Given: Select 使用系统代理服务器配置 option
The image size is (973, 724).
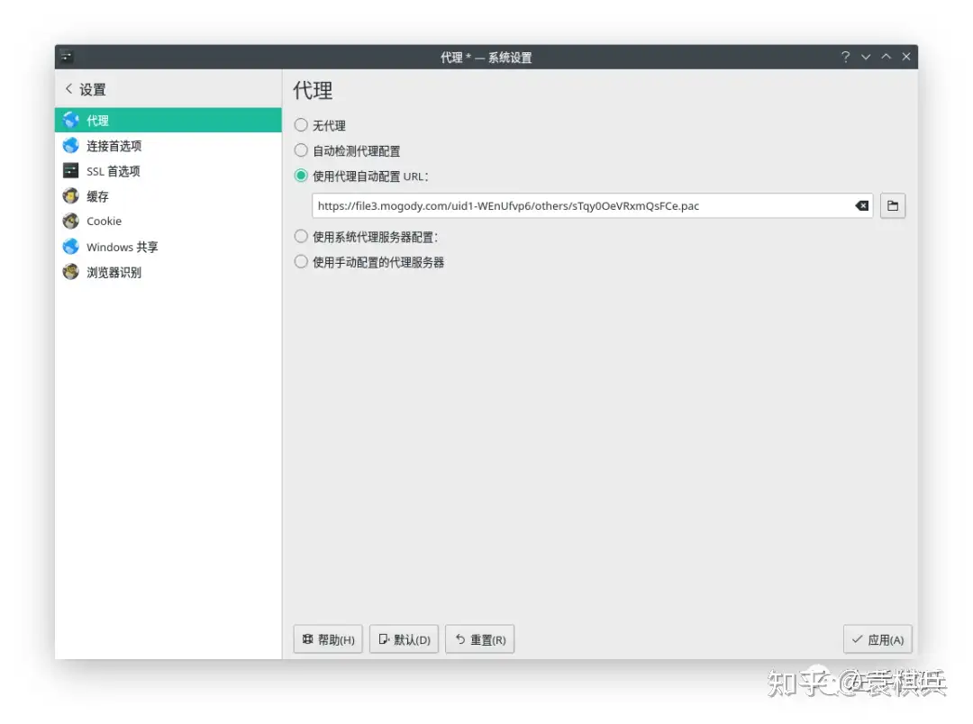Looking at the screenshot, I should [x=301, y=236].
